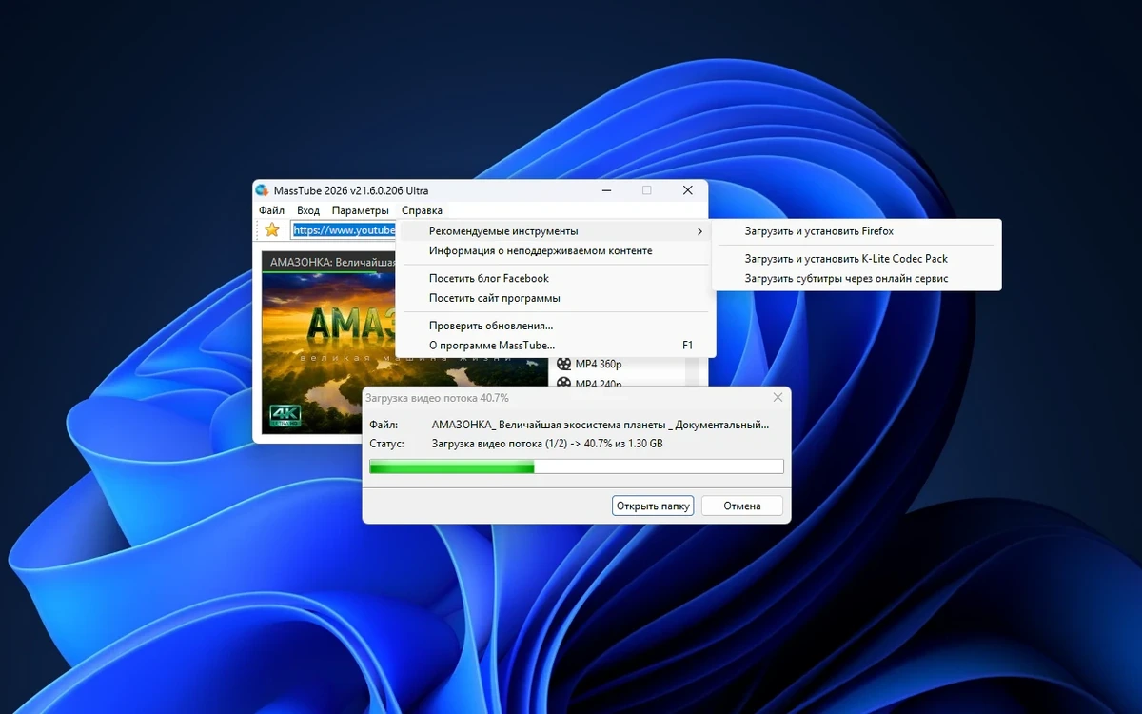Click the АМАЗОНКА file name in the dialog
Viewport: 1142px width, 714px height.
tap(600, 425)
